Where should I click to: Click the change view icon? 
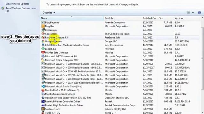(x=188, y=13)
